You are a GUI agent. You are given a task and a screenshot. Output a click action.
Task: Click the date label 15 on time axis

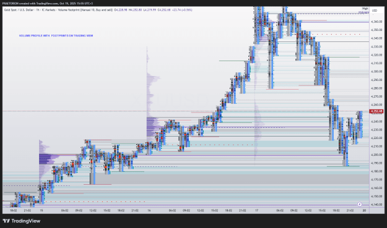point(41,211)
